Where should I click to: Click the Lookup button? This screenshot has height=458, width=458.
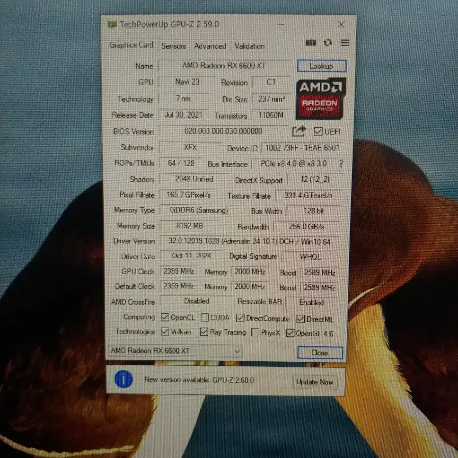321,66
